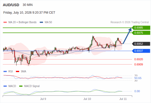Click the RSI value 50.65
This screenshot has width=151, height=103.
138,78
